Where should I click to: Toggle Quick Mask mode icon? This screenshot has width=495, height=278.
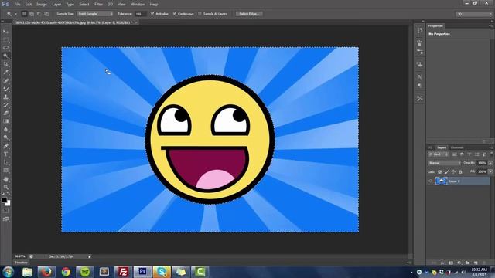(5, 211)
